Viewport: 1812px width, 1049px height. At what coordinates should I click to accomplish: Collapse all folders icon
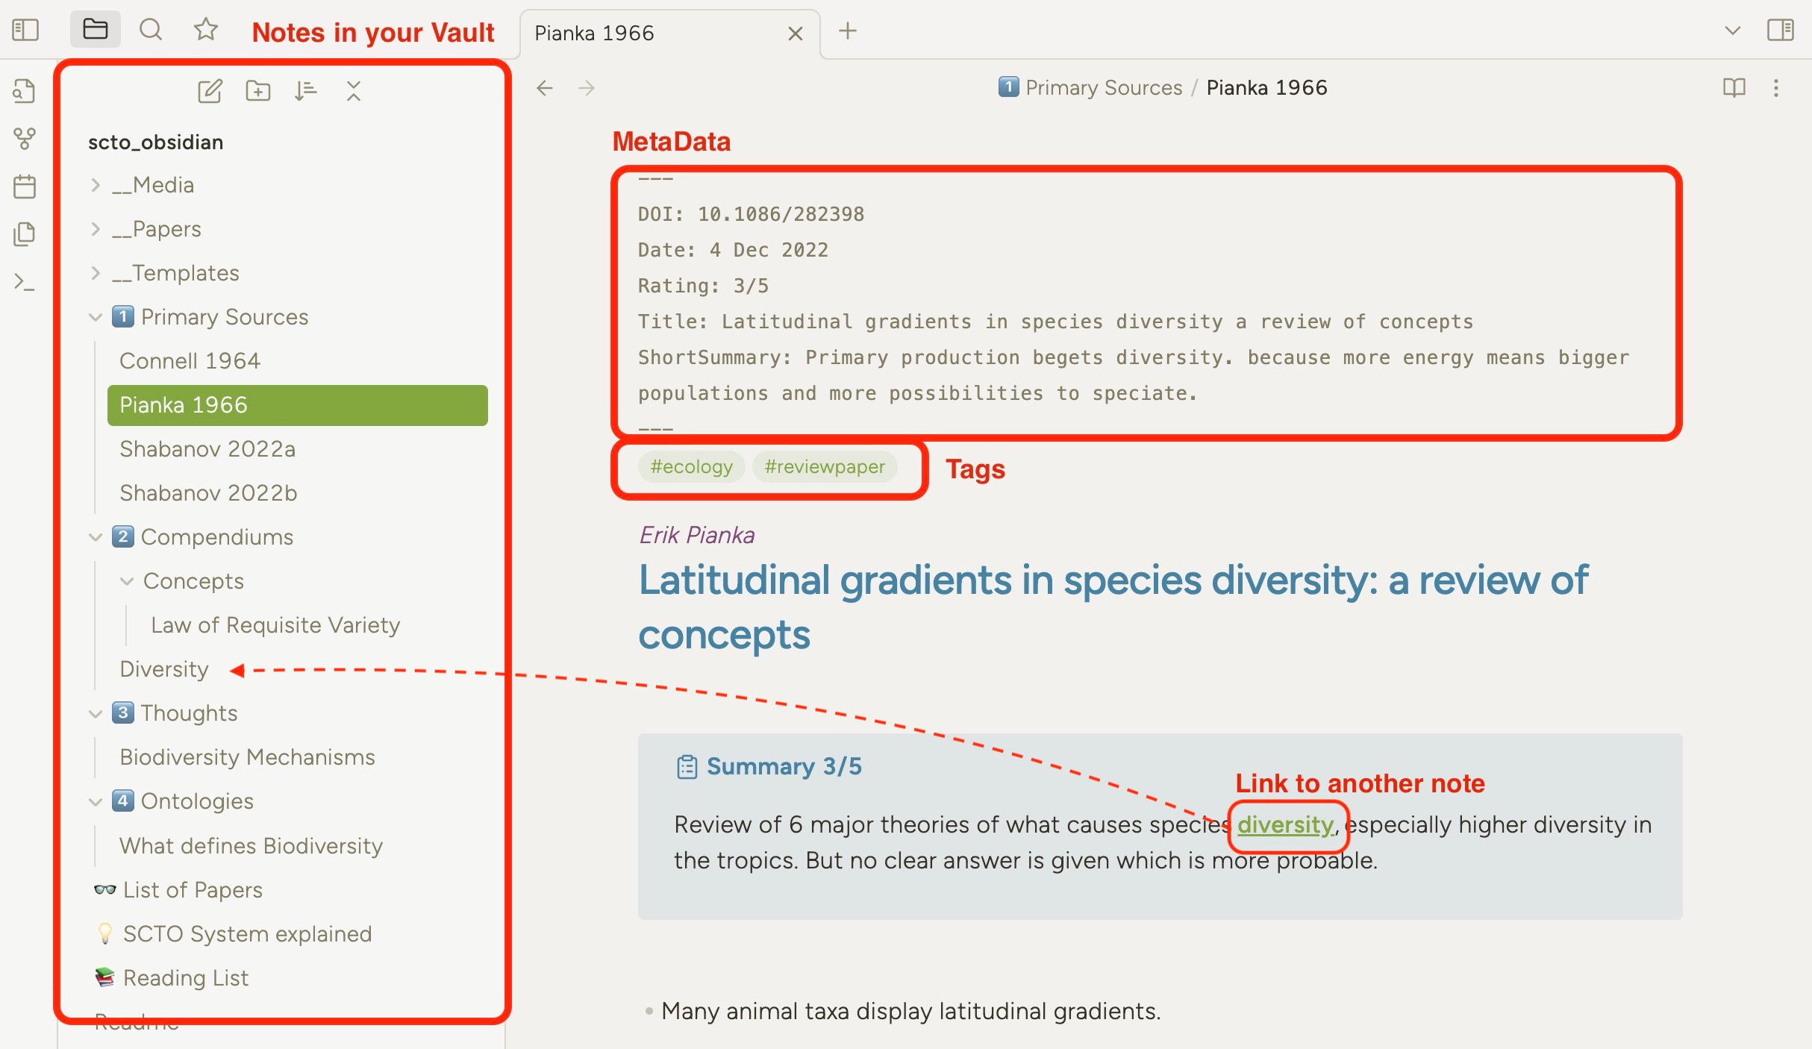click(x=354, y=91)
